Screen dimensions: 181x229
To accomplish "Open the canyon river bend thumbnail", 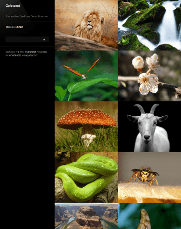I will (x=86, y=216).
